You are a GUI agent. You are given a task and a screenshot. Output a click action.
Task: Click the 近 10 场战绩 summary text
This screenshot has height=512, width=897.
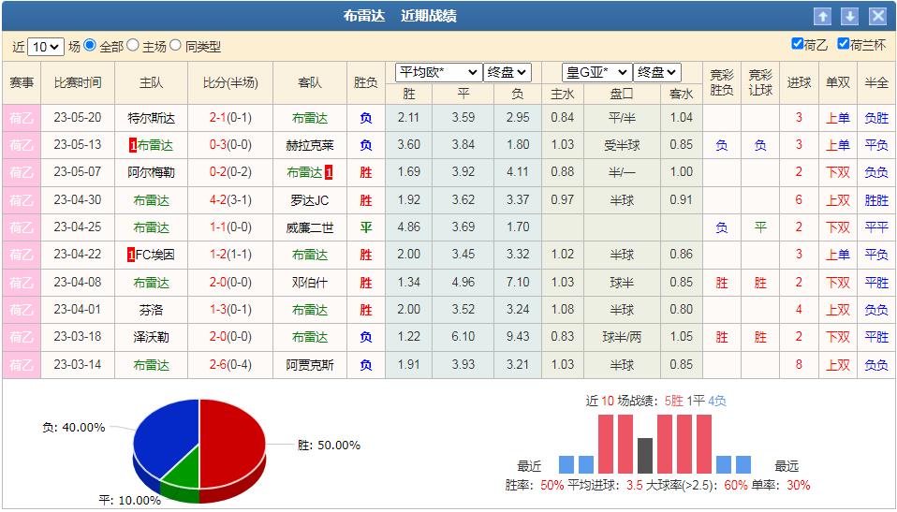click(x=656, y=401)
